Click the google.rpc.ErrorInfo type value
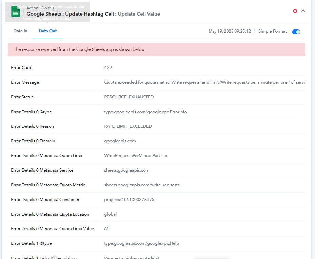This screenshot has width=315, height=259. 145,112
